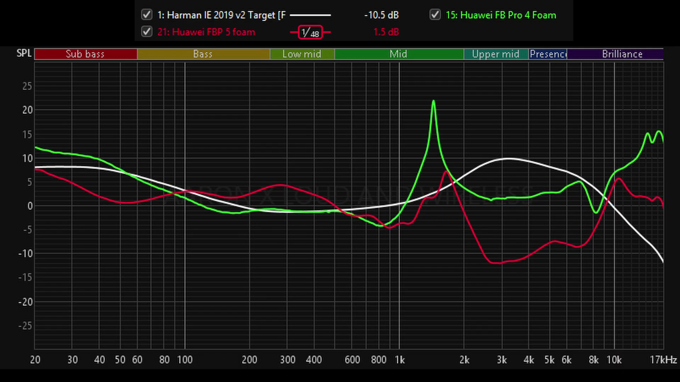680x382 pixels.
Task: Select the 21: Huawei FBP 5 foam label
Action: click(206, 32)
